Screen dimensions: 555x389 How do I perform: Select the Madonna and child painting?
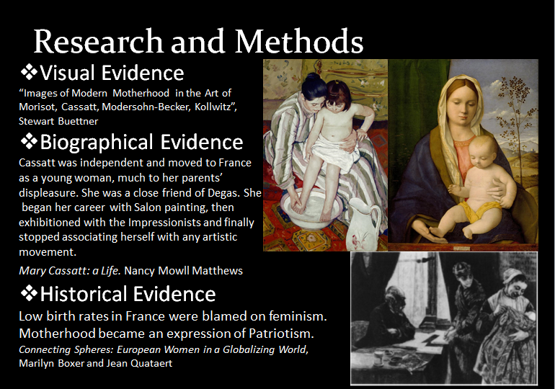tap(463, 156)
